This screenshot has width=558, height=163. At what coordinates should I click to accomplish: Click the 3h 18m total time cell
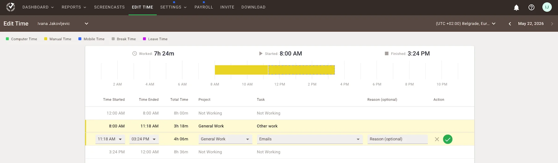click(x=181, y=126)
